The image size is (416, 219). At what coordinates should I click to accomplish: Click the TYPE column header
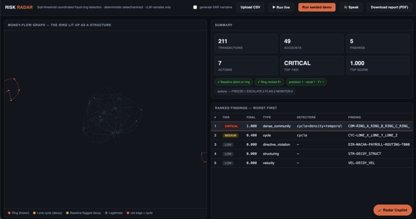point(267,117)
